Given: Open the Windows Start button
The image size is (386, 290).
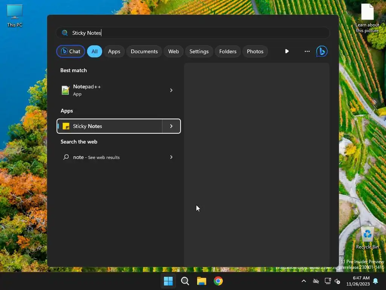Looking at the screenshot, I should (168, 281).
